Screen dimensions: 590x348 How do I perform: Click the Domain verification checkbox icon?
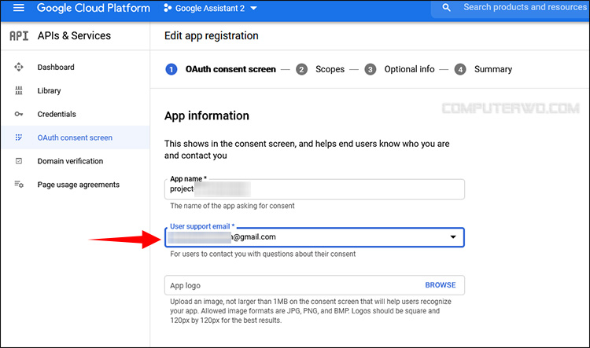tap(18, 161)
